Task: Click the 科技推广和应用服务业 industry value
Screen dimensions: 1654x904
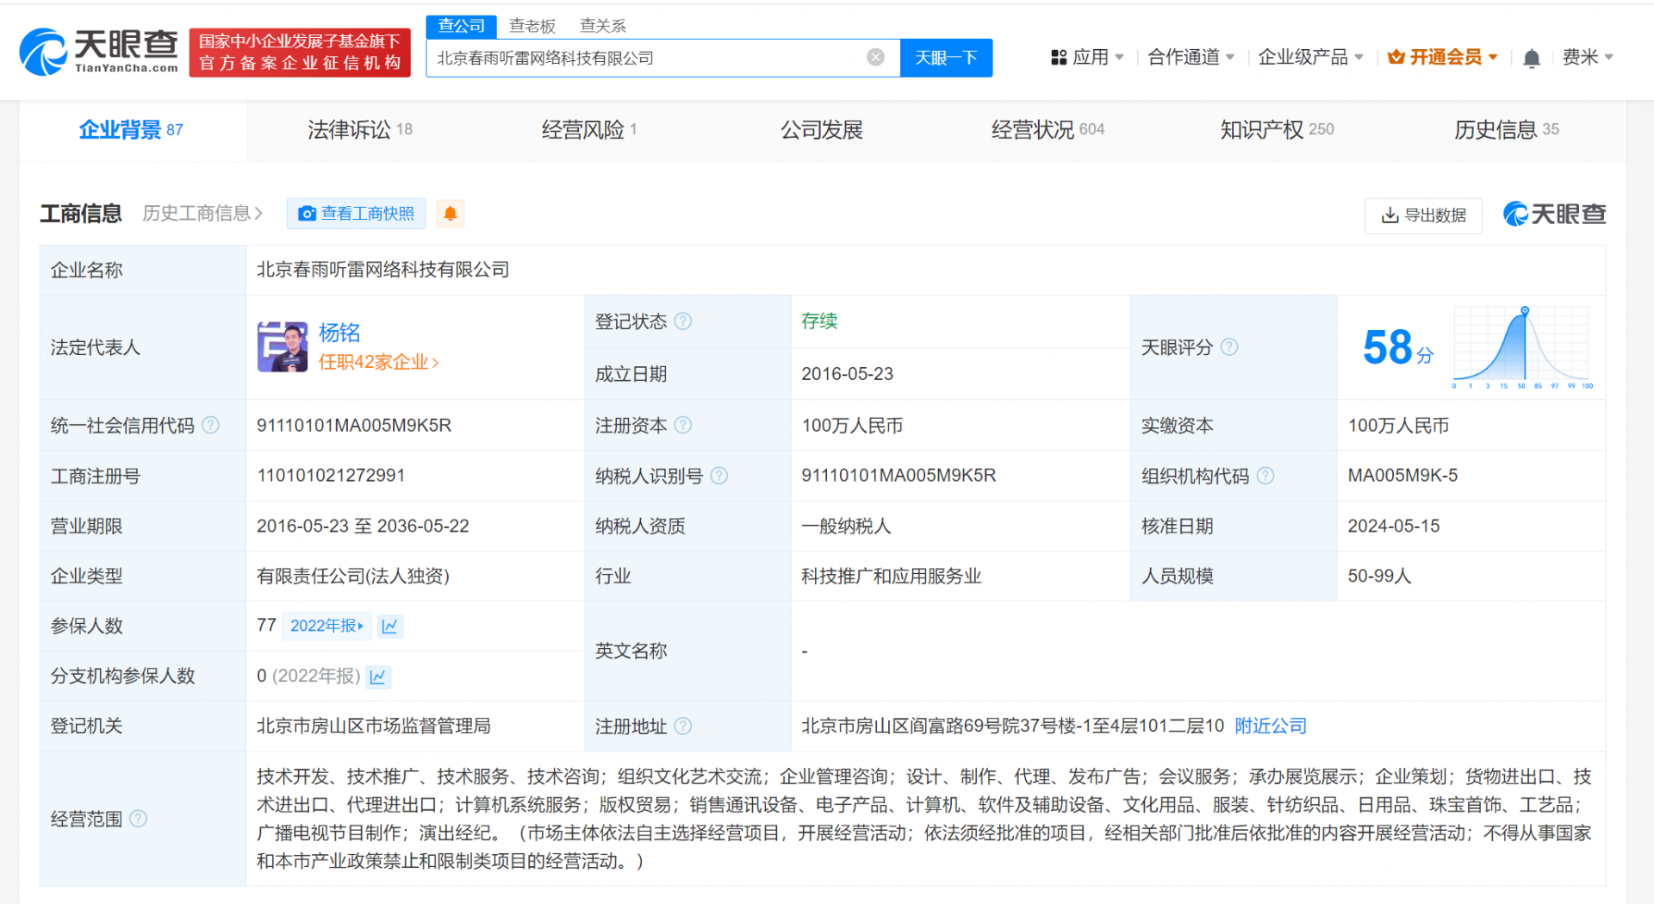Action: (x=892, y=576)
